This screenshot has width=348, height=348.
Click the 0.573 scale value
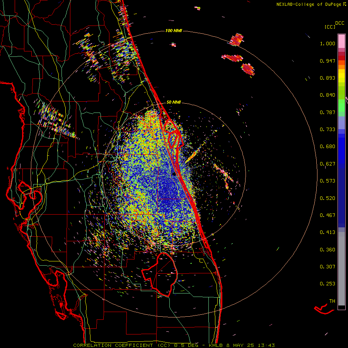(328, 181)
